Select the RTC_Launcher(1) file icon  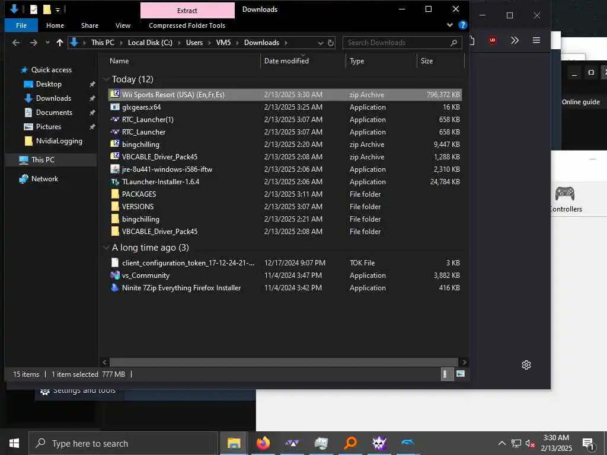pyautogui.click(x=115, y=120)
